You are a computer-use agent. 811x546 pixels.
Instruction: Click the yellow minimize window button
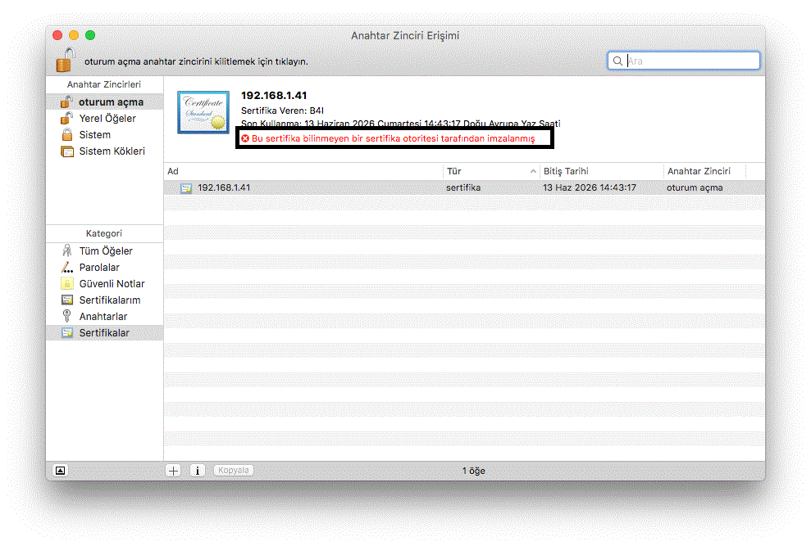[74, 35]
